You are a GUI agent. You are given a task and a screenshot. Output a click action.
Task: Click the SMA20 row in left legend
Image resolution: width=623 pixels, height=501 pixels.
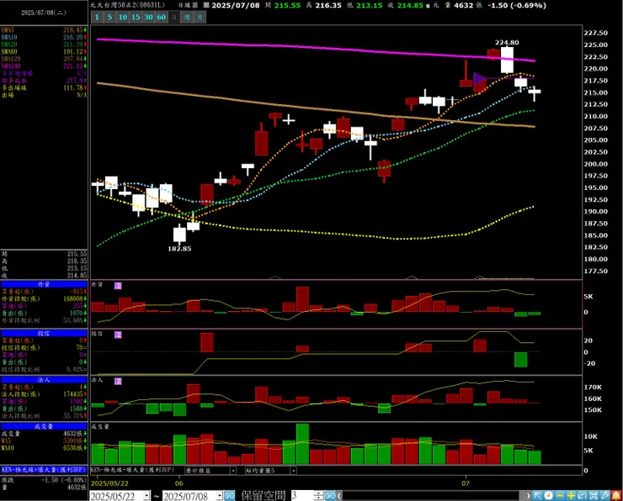[44, 45]
